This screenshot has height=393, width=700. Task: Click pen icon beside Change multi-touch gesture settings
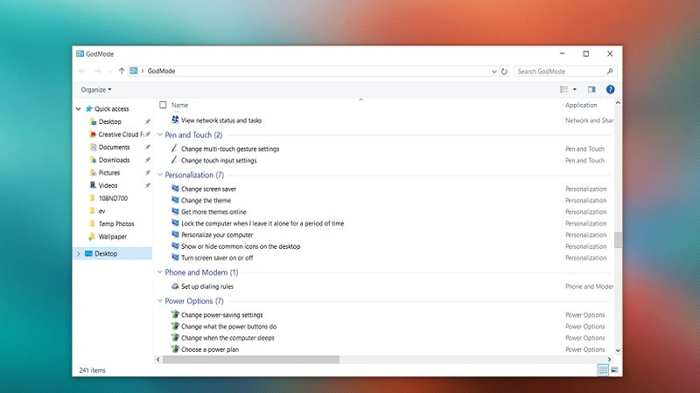click(x=174, y=148)
